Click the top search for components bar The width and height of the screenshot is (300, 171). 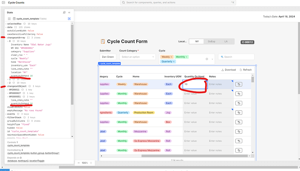tap(178, 2)
